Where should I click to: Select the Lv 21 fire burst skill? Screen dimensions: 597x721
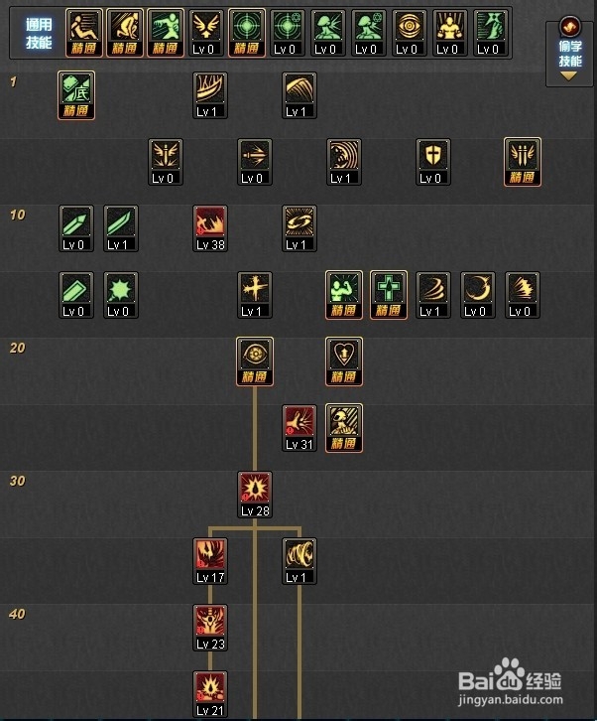point(210,694)
